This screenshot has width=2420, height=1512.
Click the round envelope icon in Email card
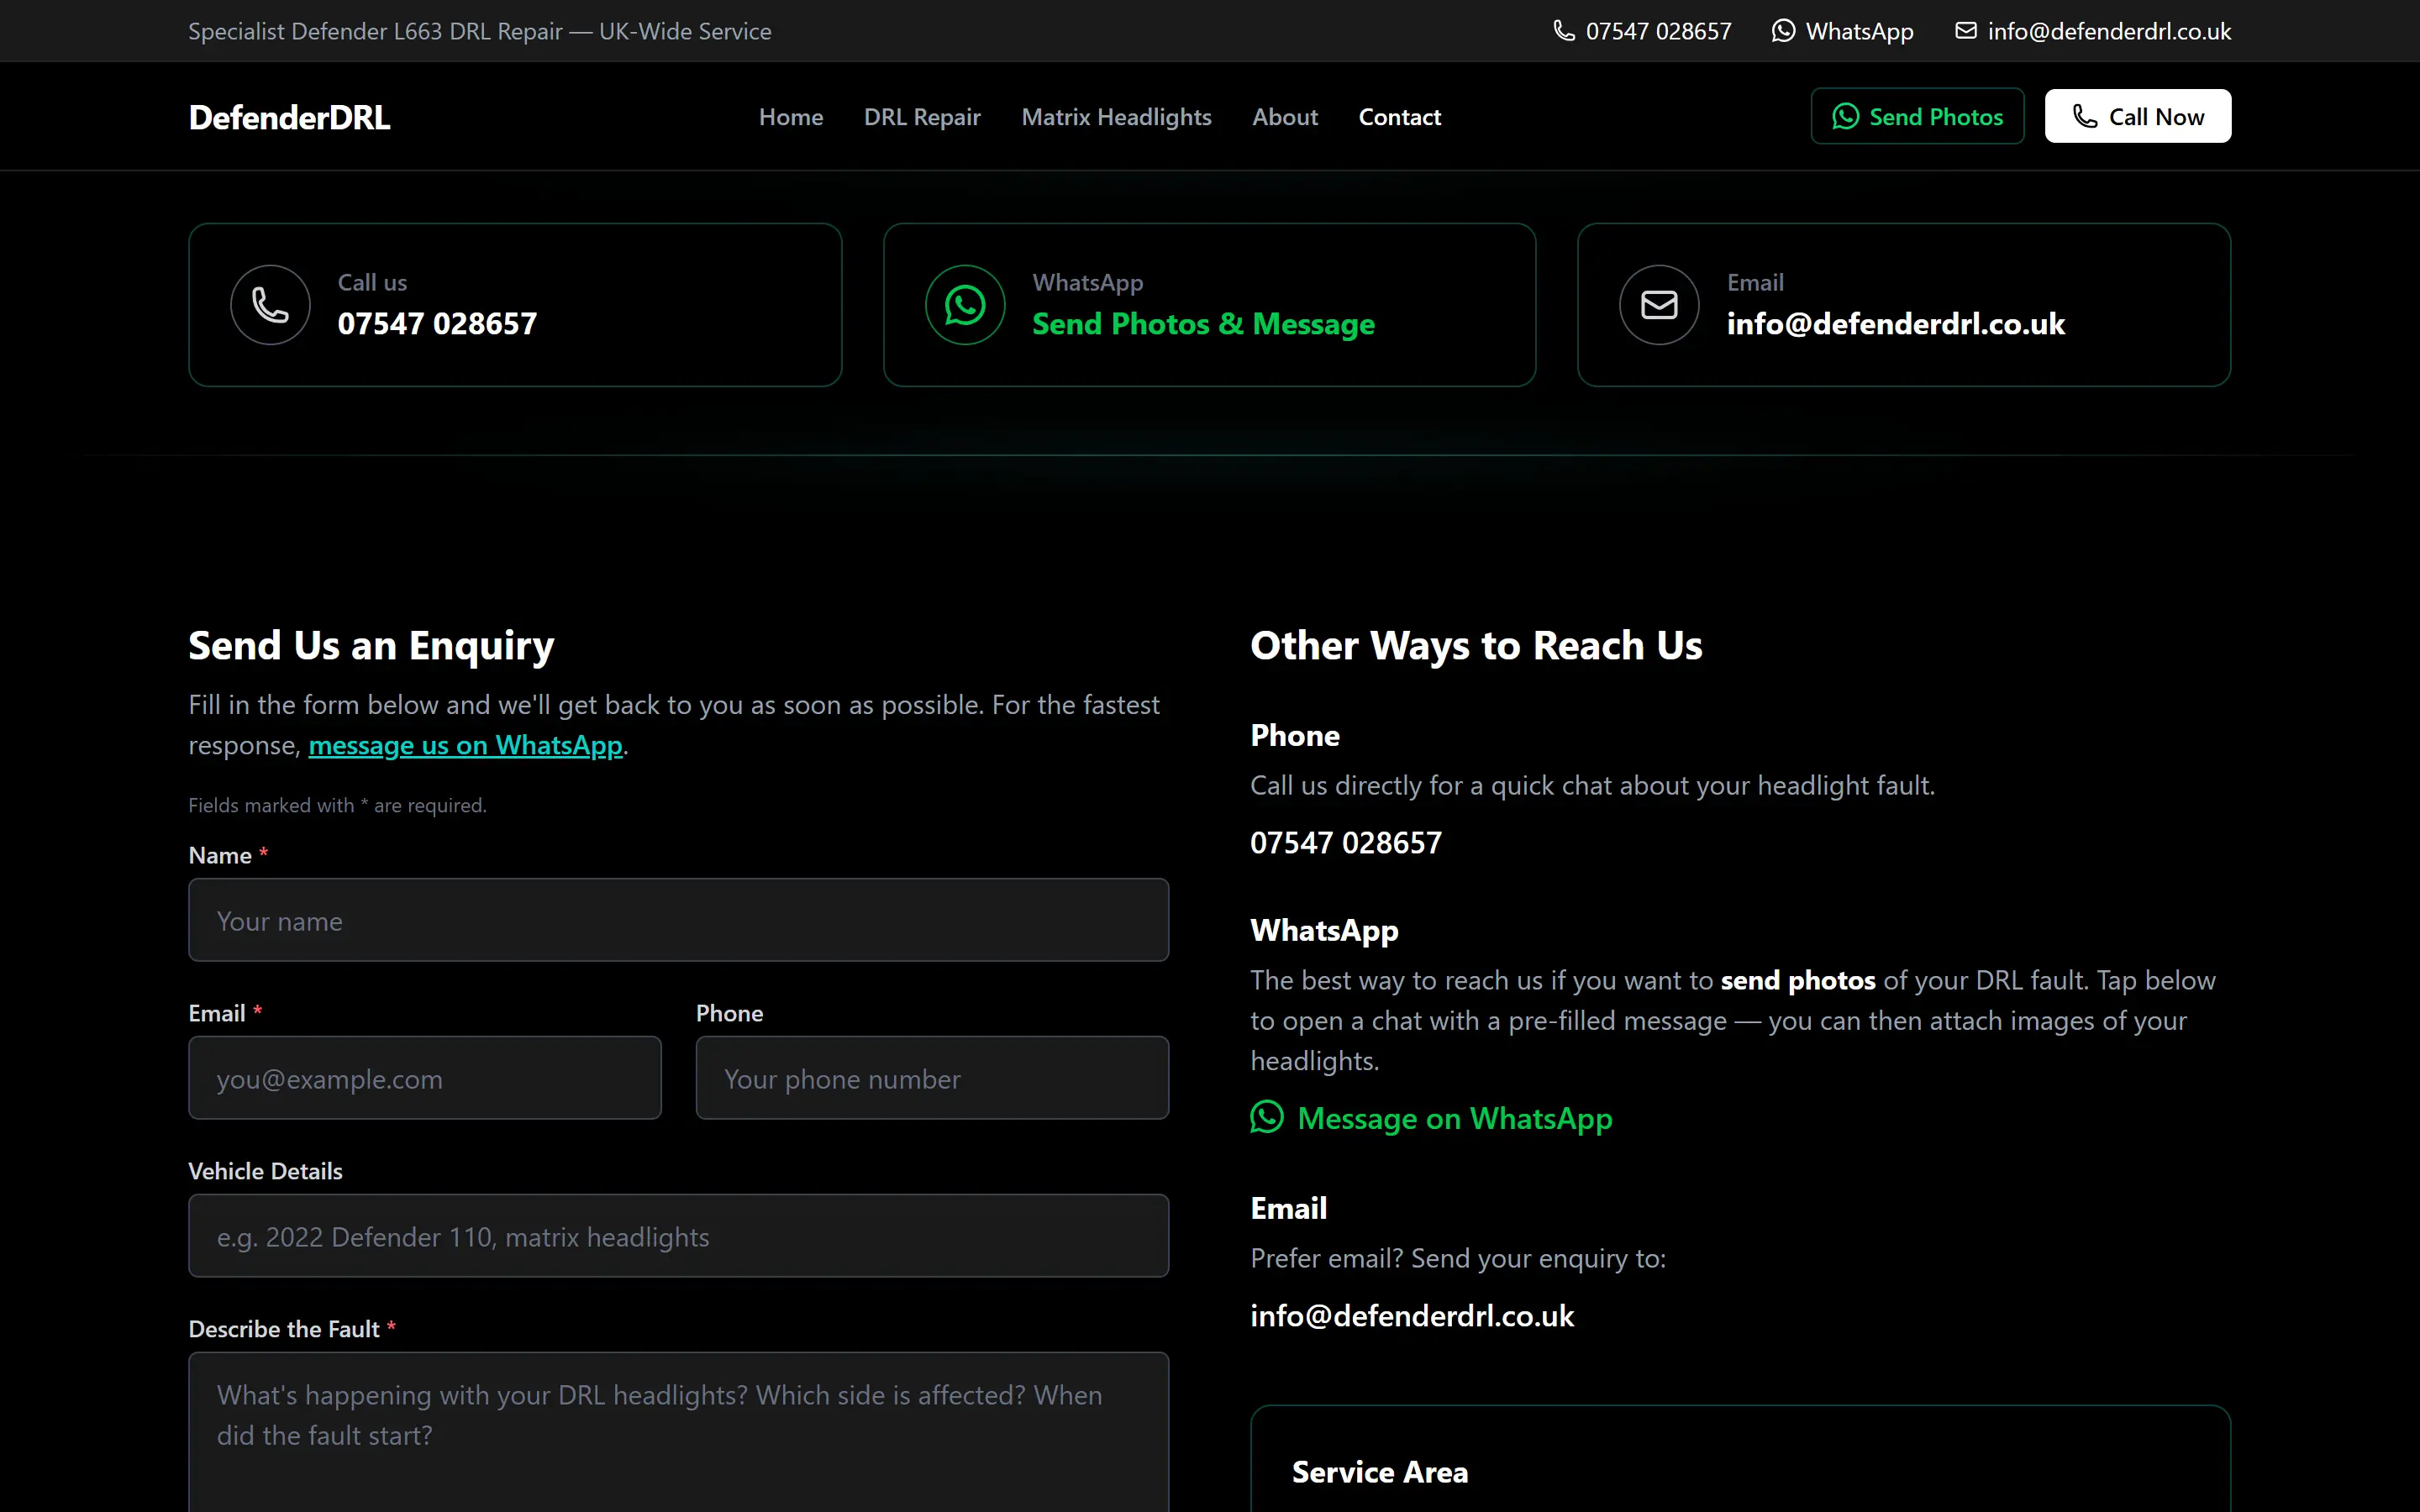coord(1659,305)
